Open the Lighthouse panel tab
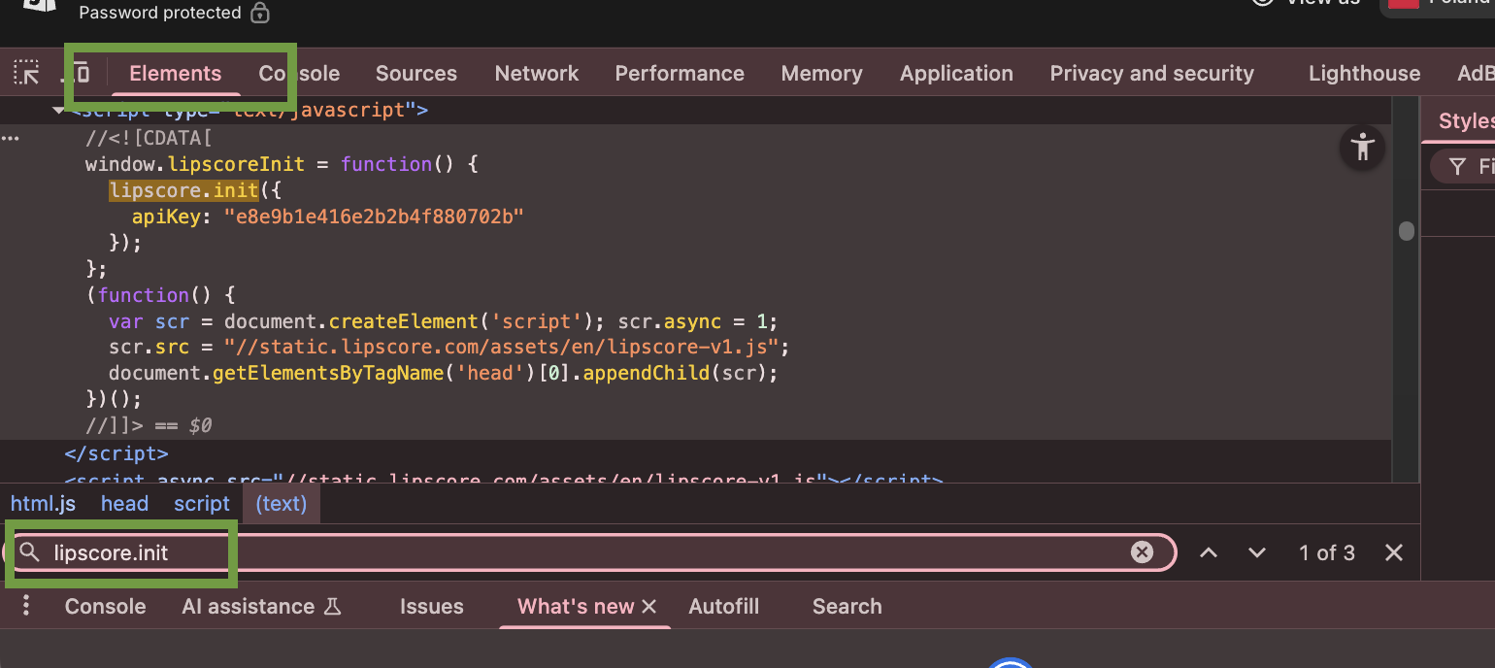 [x=1364, y=74]
